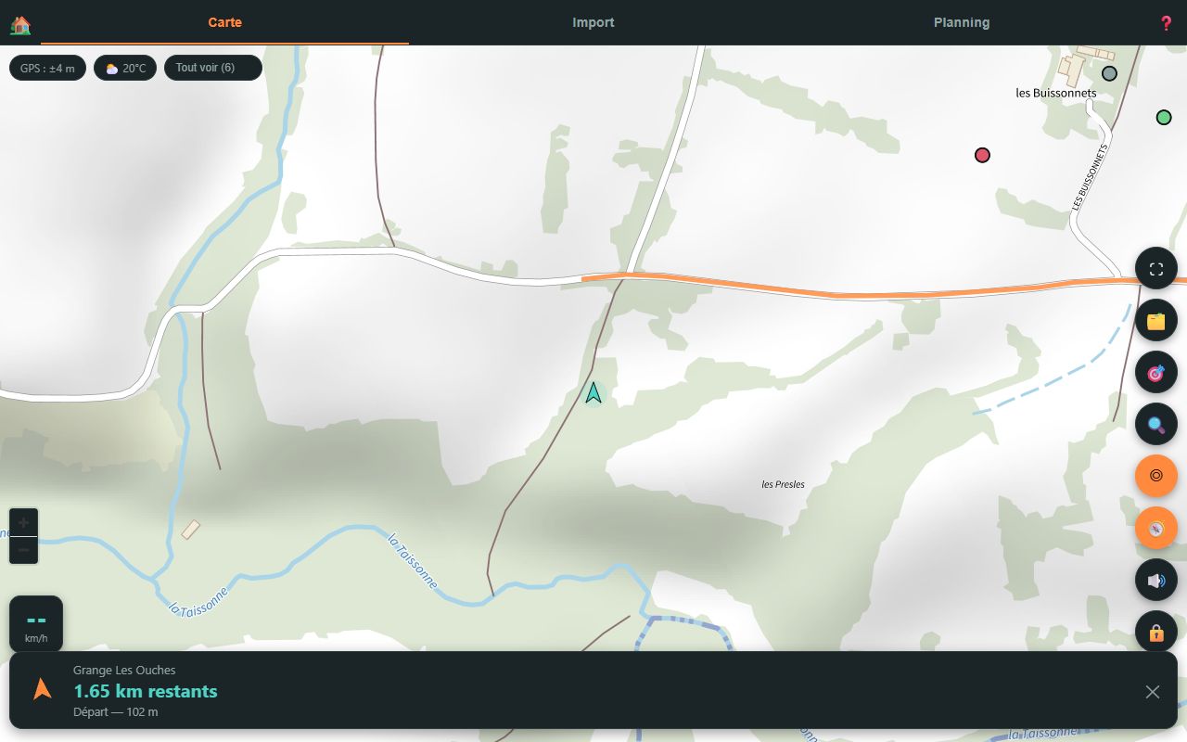Image resolution: width=1187 pixels, height=742 pixels.
Task: Open the target dart button
Action: pyautogui.click(x=1156, y=373)
